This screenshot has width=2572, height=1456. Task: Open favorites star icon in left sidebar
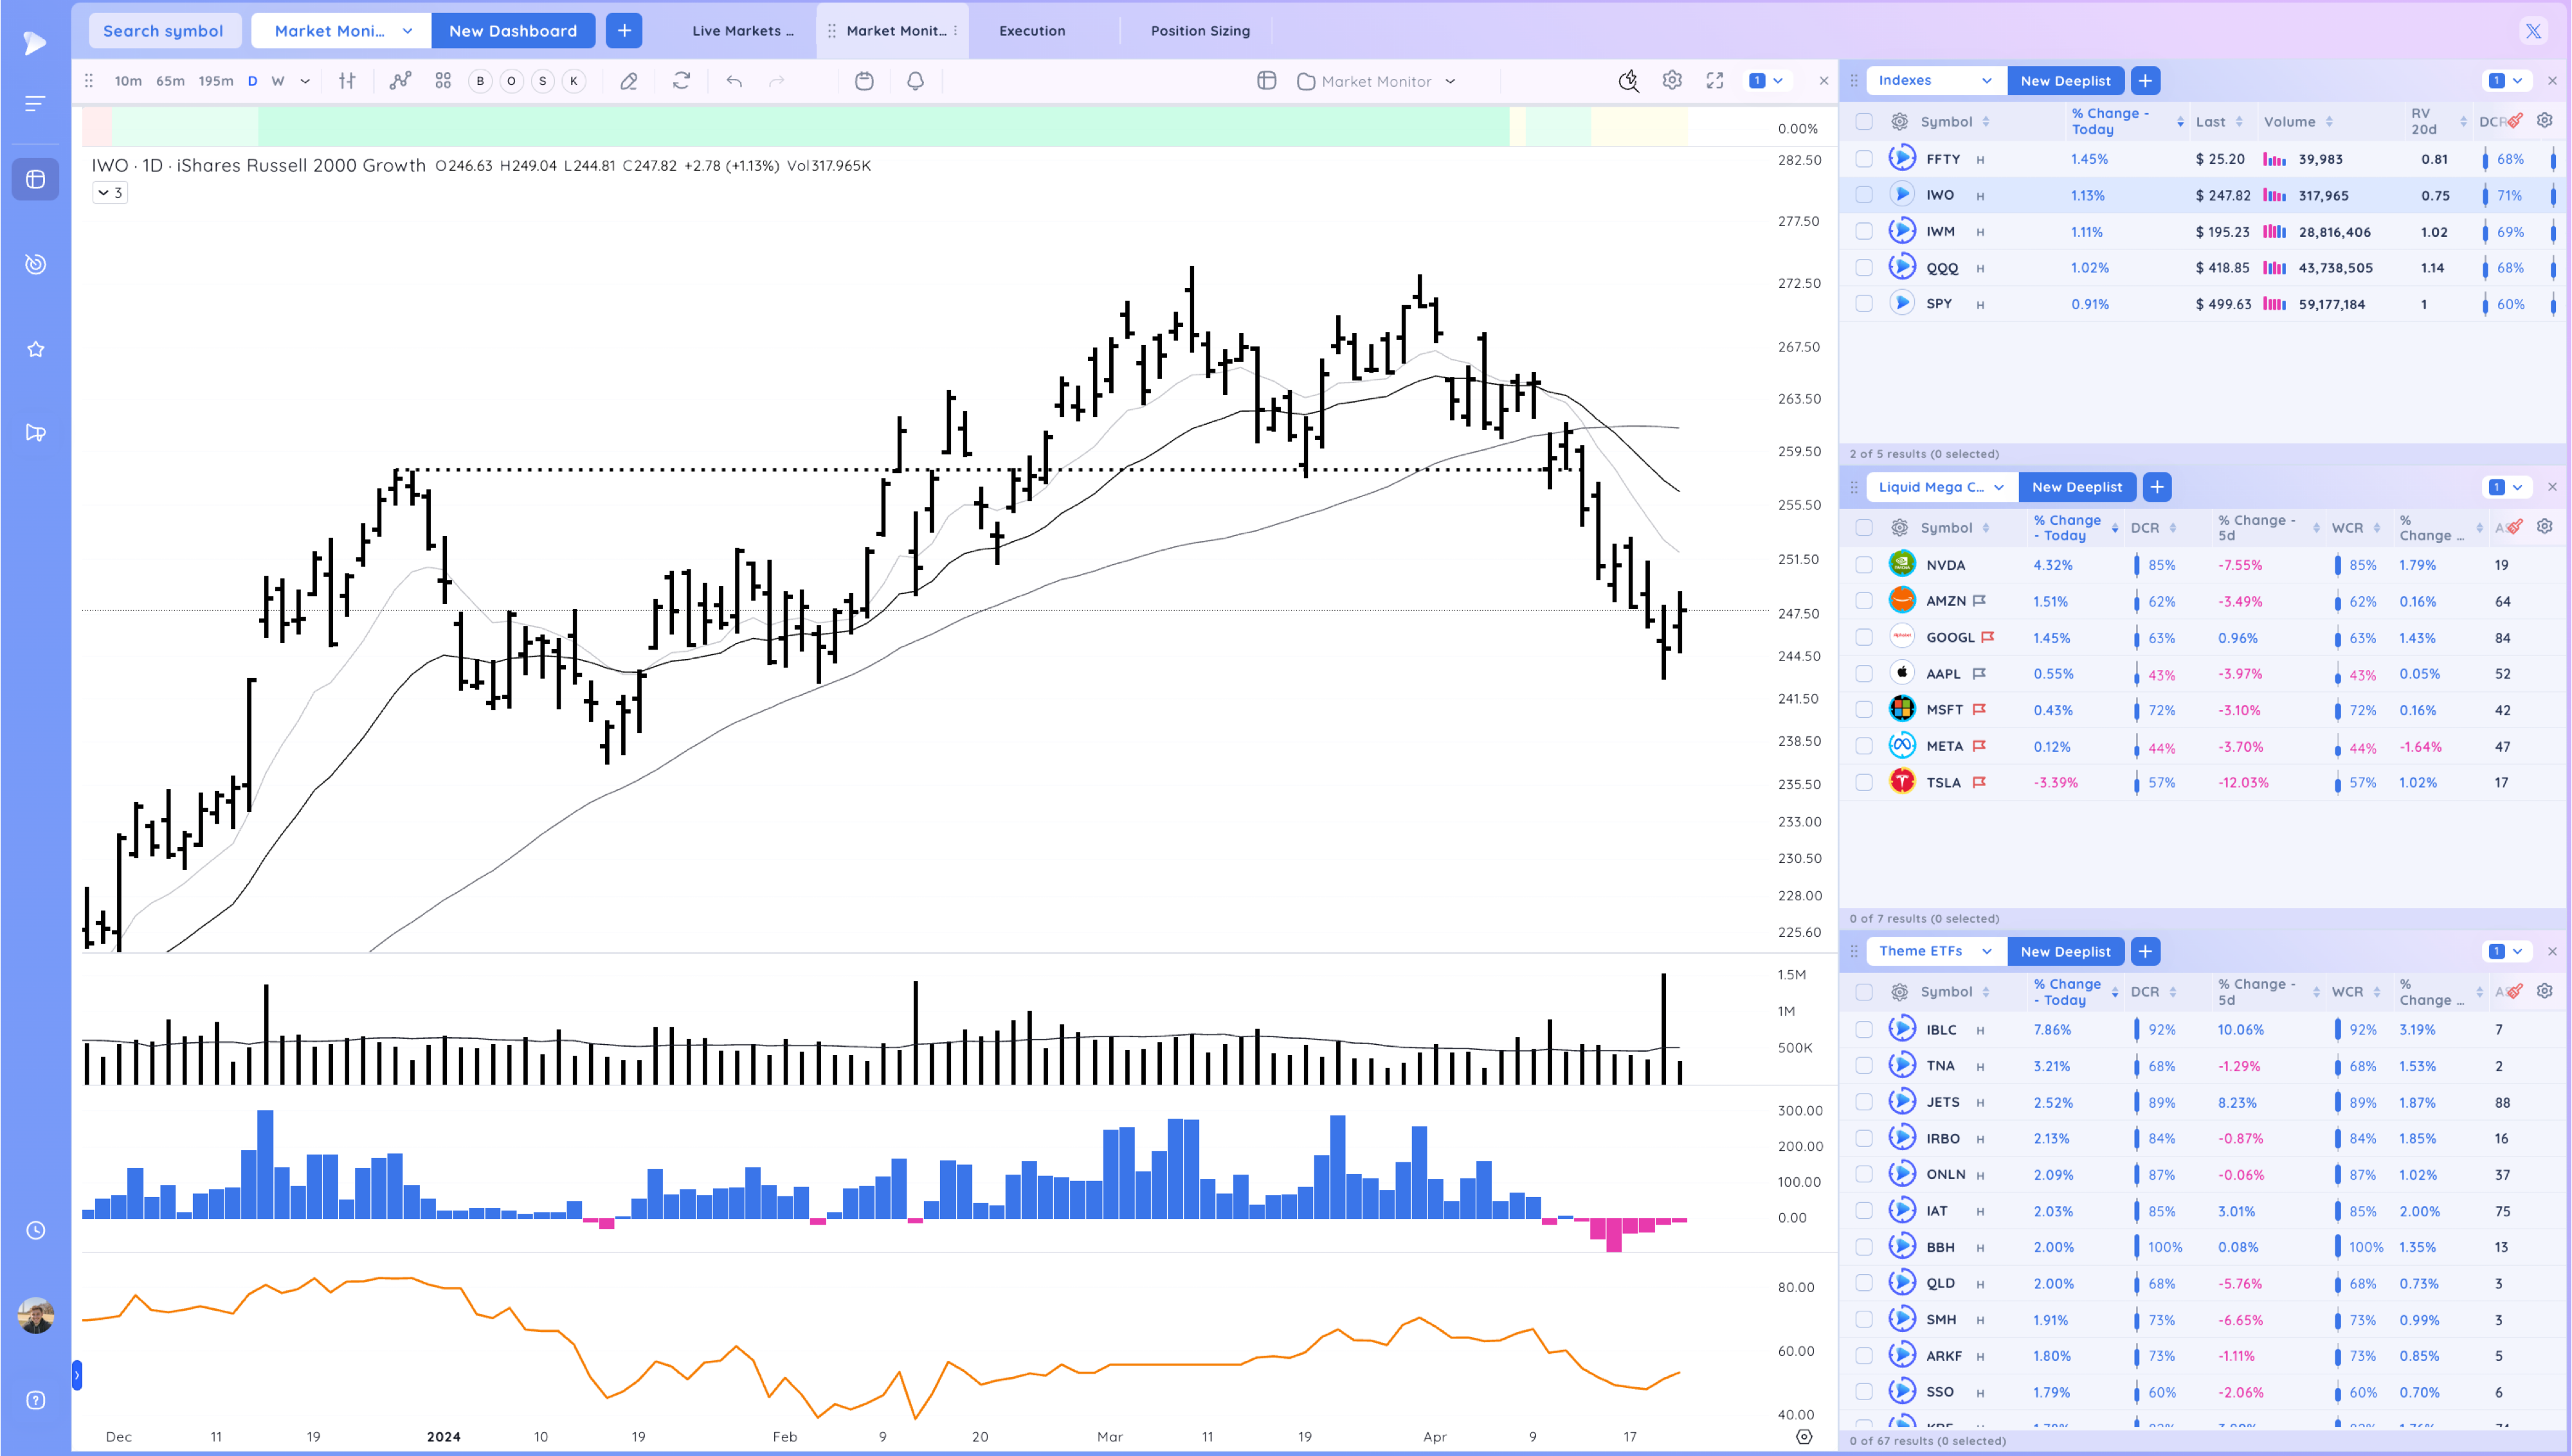click(35, 349)
